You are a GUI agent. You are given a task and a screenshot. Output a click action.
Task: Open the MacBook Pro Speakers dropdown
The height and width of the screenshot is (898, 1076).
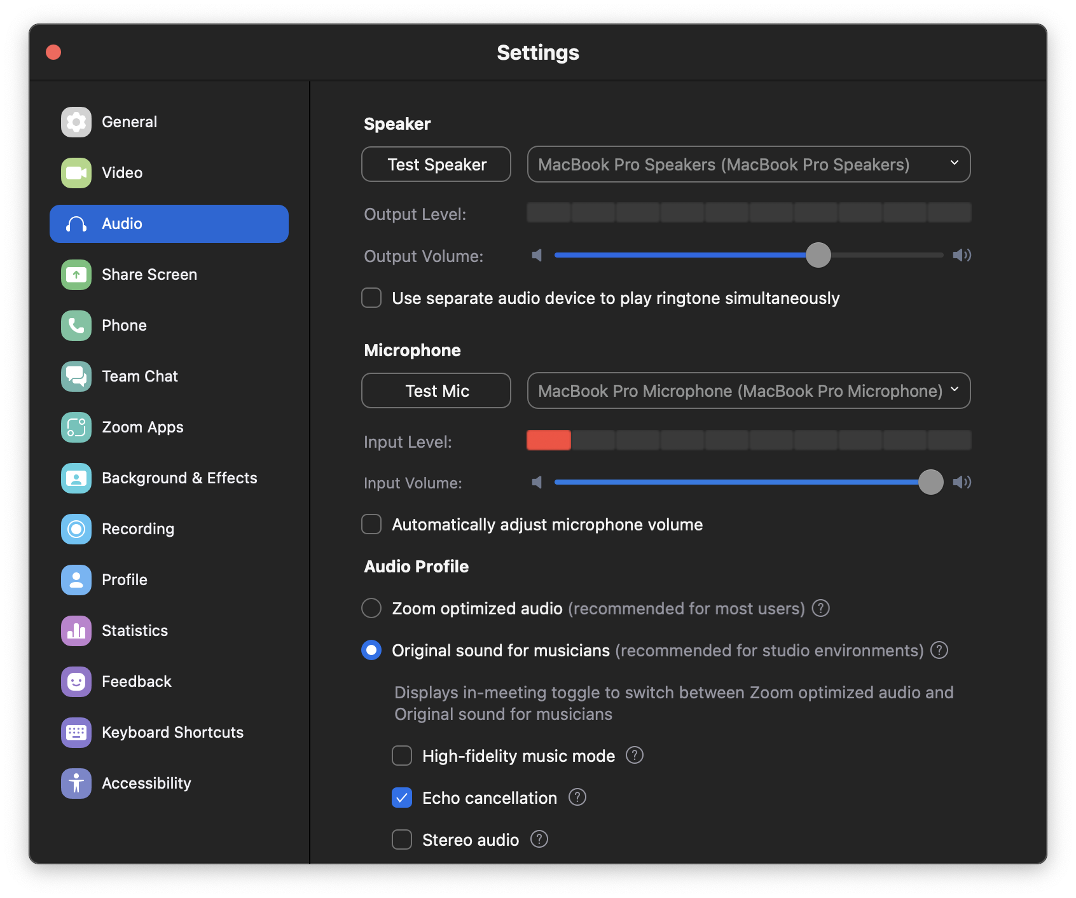click(748, 164)
